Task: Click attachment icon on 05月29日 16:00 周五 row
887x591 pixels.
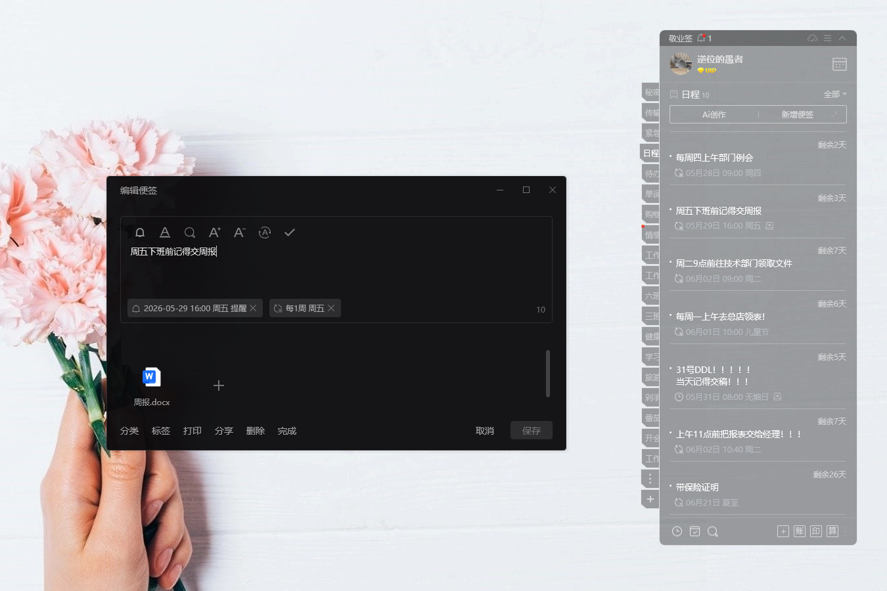Action: (x=769, y=226)
